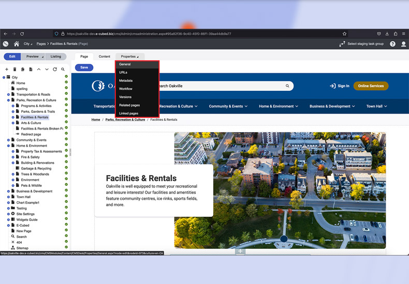The image size is (409, 284).
Task: Click the blue Save button
Action: 84,67
